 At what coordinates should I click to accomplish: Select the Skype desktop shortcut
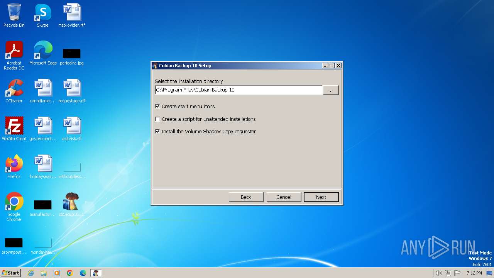tap(42, 15)
